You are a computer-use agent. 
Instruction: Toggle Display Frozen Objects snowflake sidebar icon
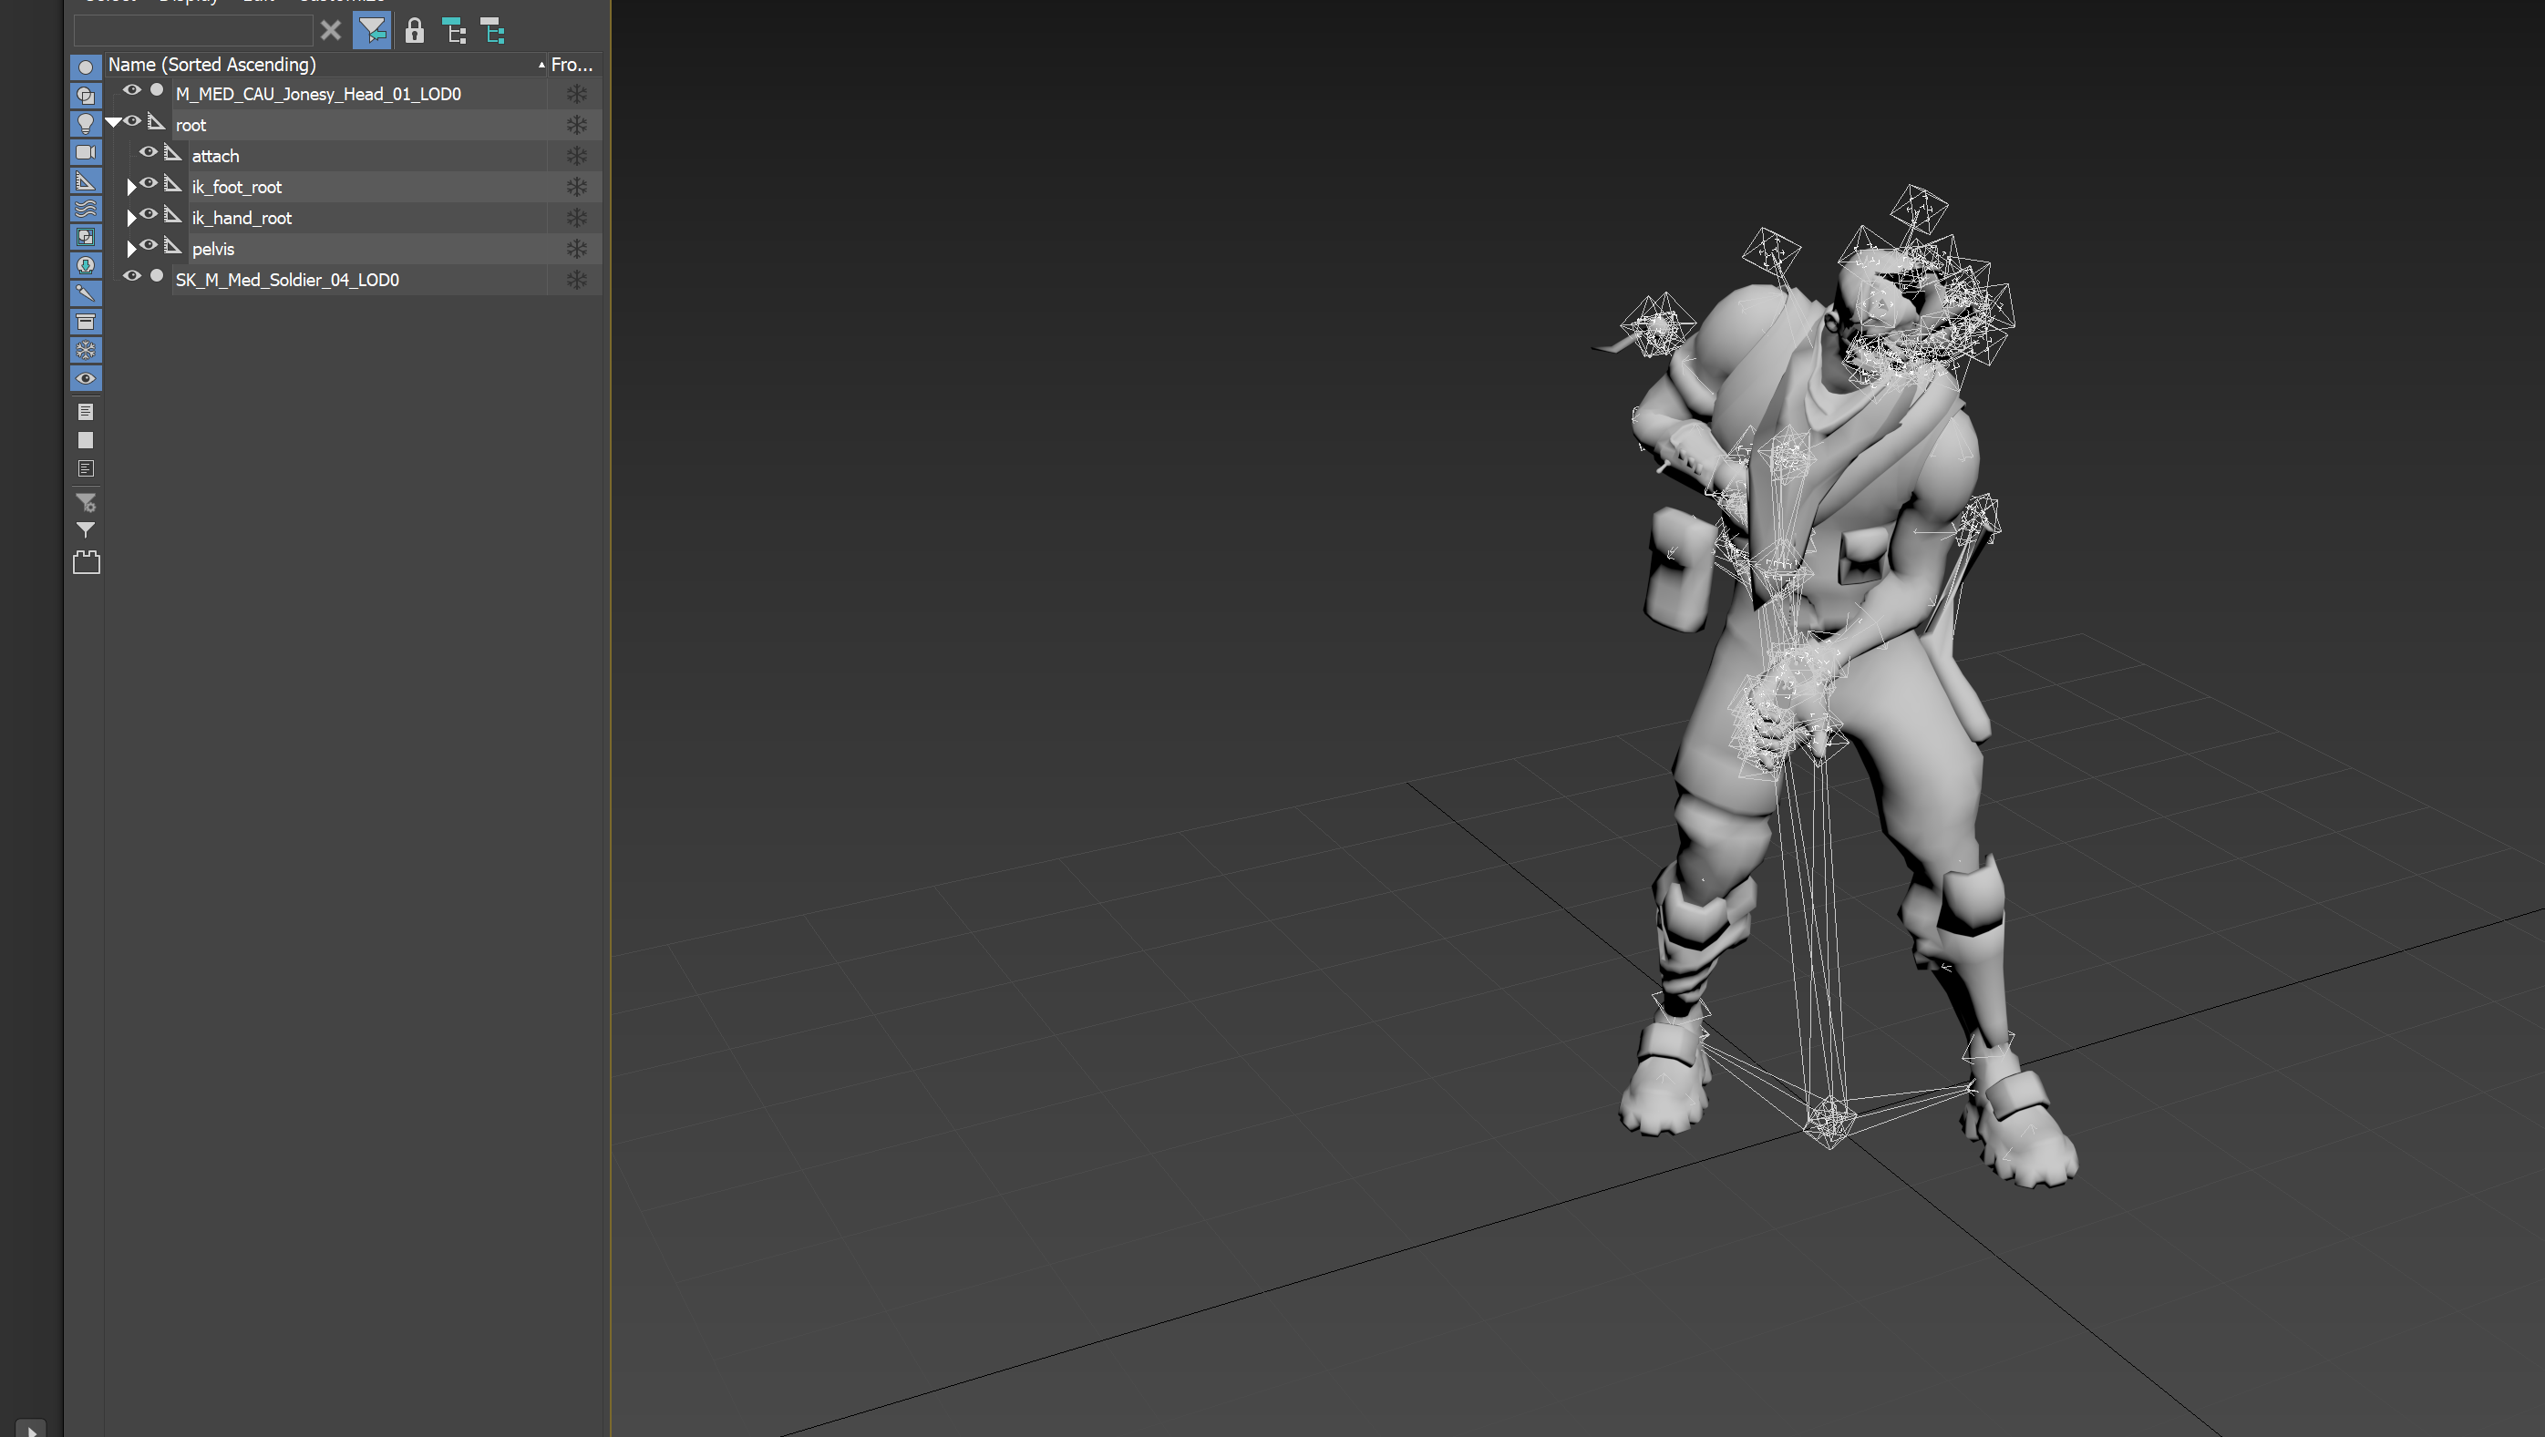(x=86, y=350)
